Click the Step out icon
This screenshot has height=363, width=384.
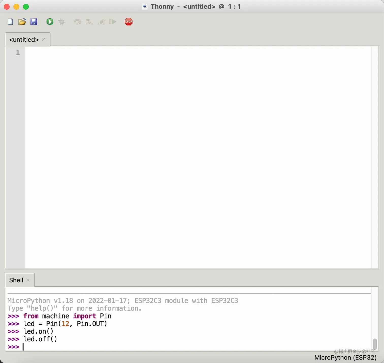(x=101, y=22)
